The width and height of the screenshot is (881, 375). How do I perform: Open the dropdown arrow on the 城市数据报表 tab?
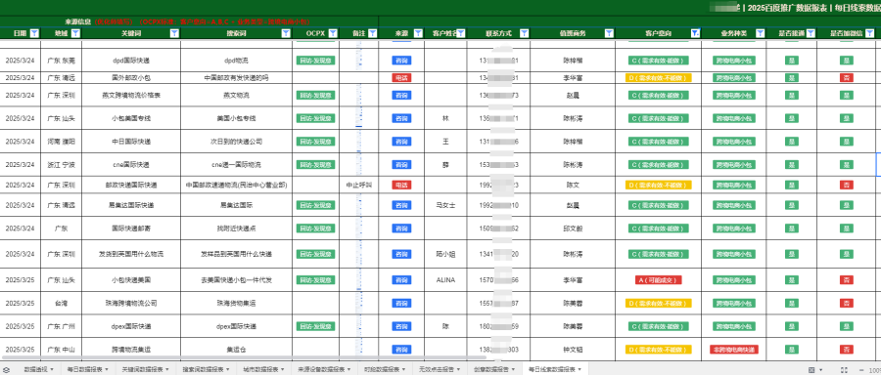click(x=283, y=370)
